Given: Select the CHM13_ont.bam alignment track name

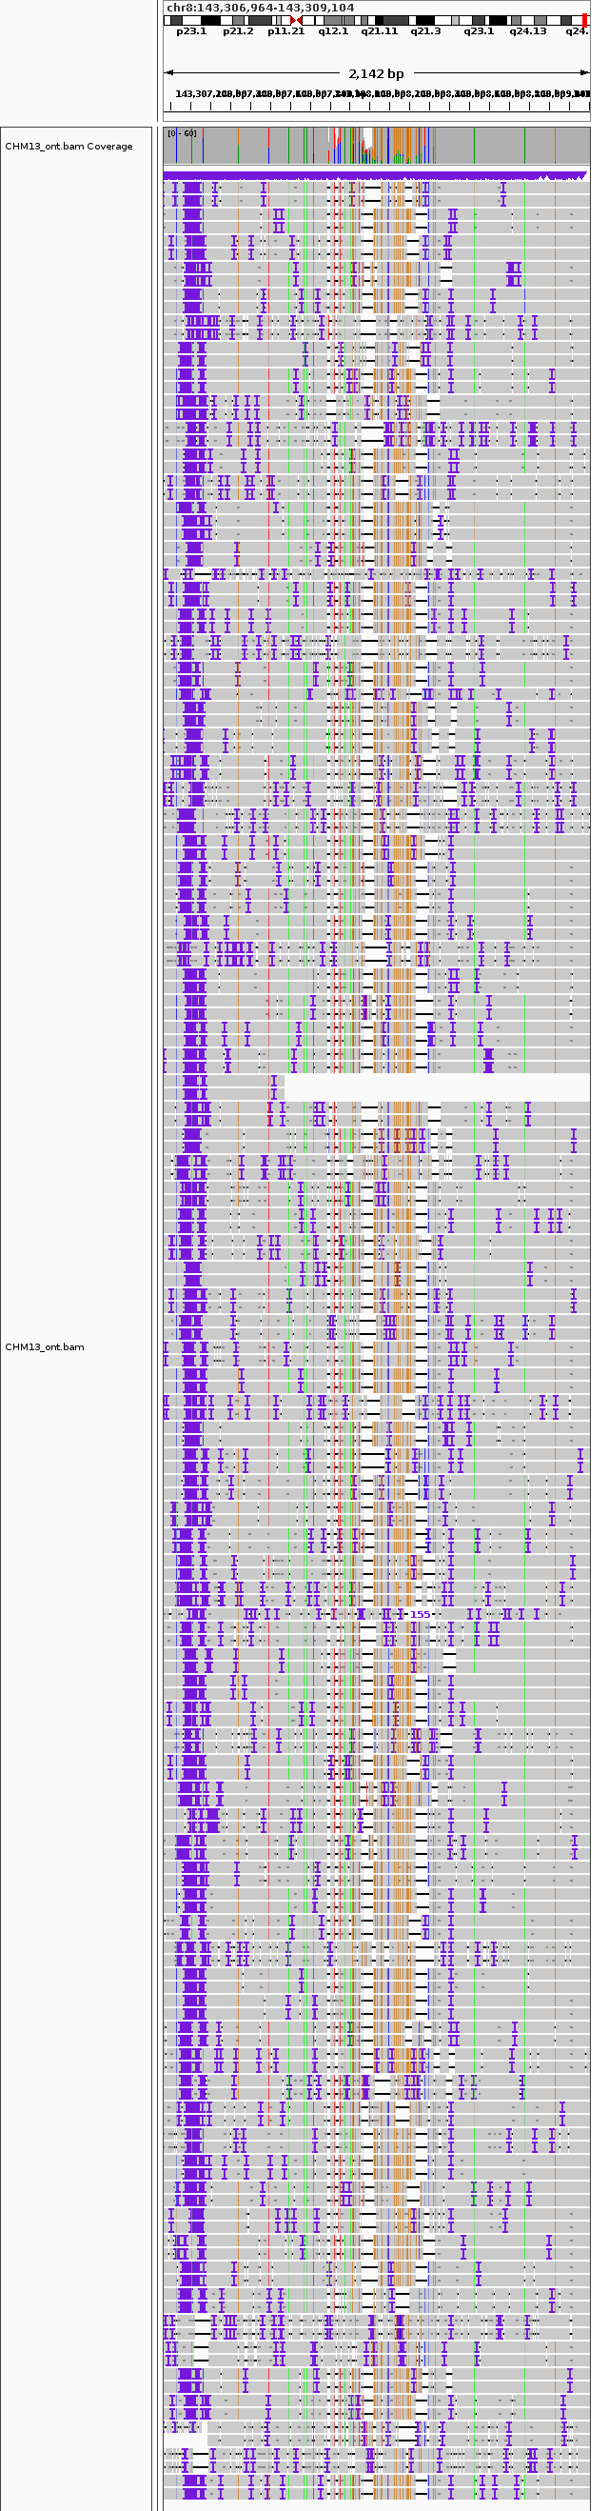Looking at the screenshot, I should 45,1347.
